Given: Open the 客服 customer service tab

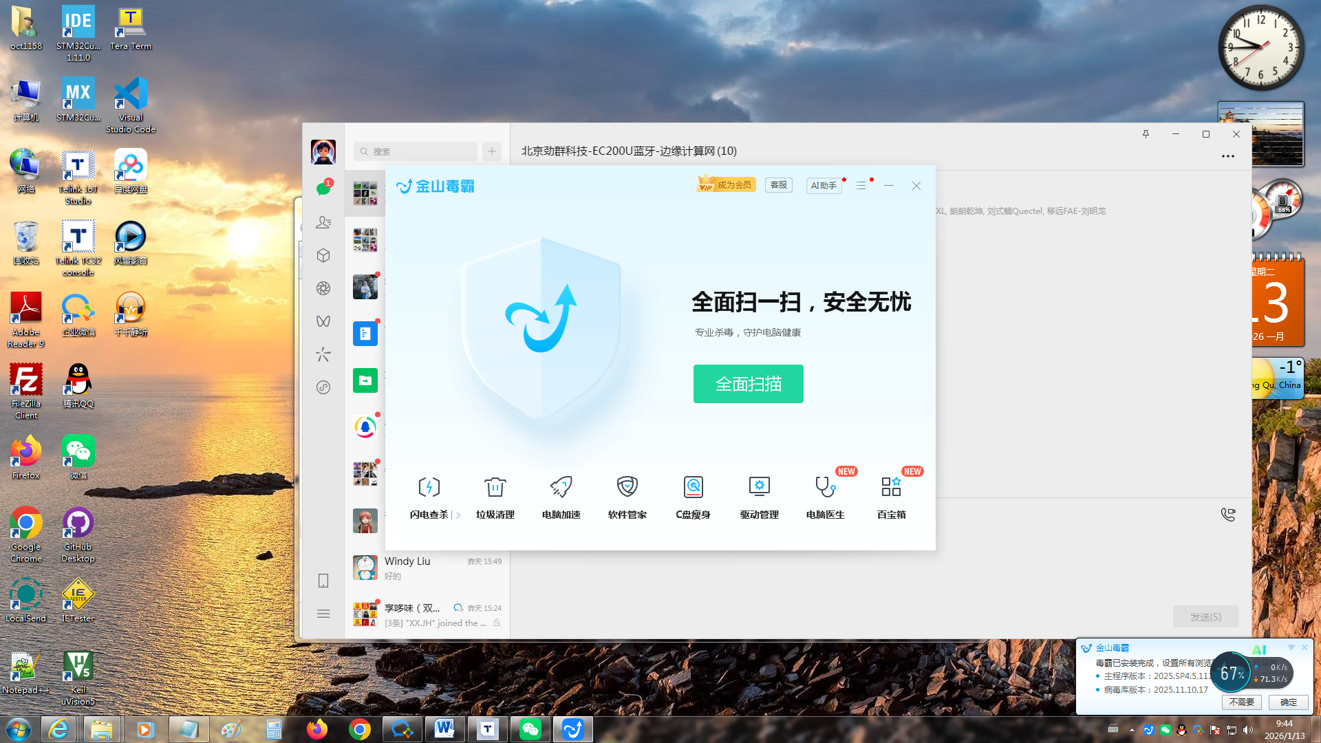Looking at the screenshot, I should (778, 185).
